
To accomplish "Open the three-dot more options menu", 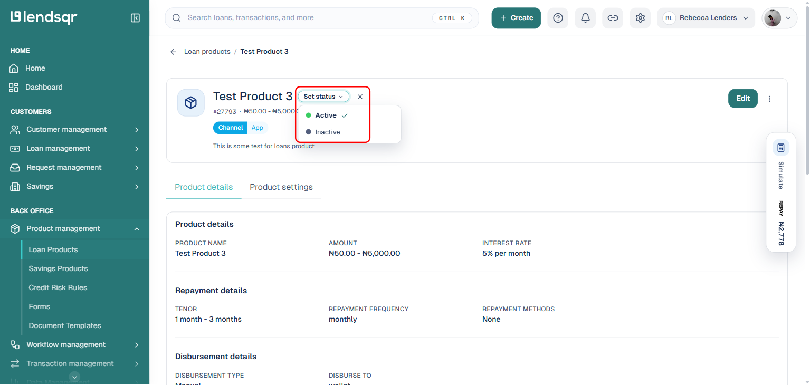I will 769,99.
